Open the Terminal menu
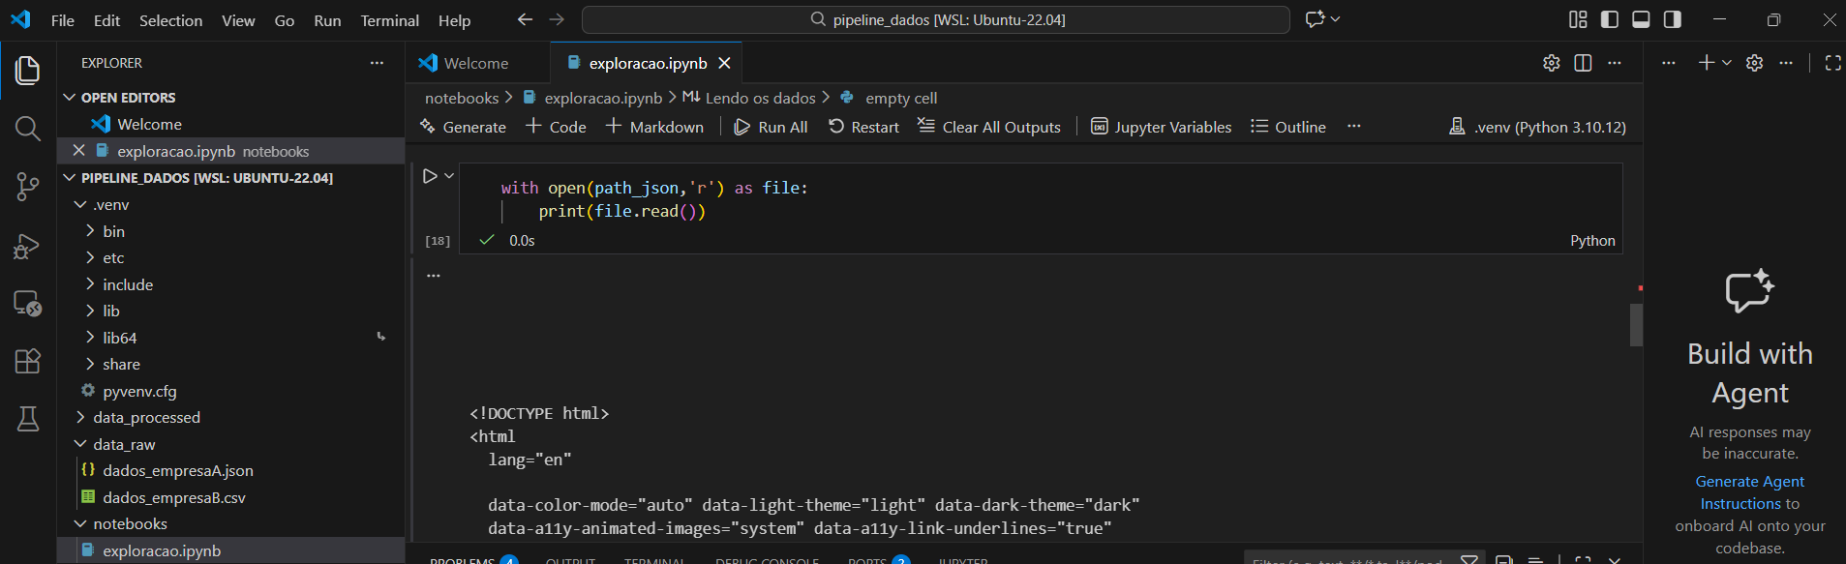The image size is (1846, 564). [389, 20]
